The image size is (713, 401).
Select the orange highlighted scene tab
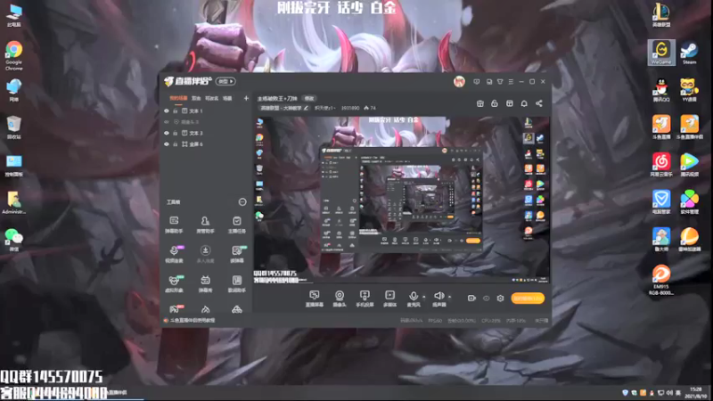(x=178, y=98)
